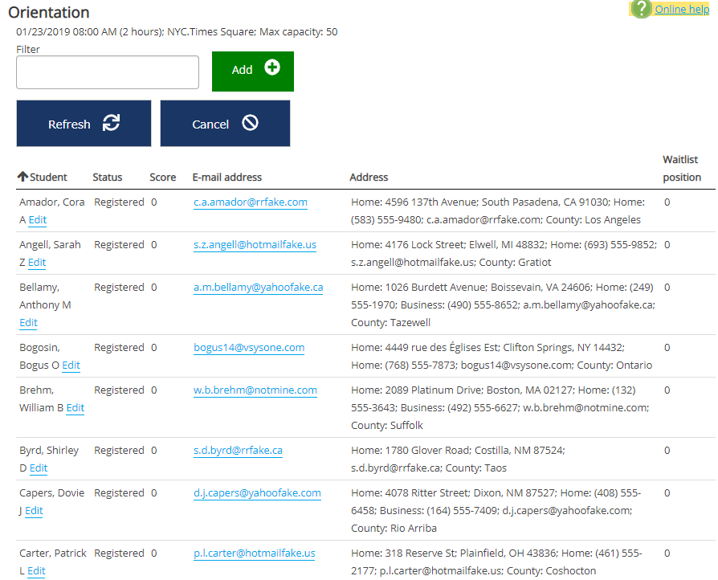The image size is (718, 580).
Task: Click the plus icon on Add button
Action: click(272, 68)
